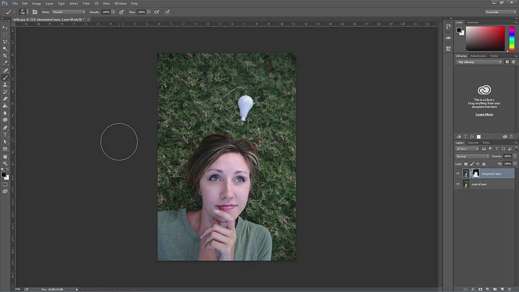Open the brush Mode dropdown
Image resolution: width=519 pixels, height=292 pixels.
(x=68, y=12)
